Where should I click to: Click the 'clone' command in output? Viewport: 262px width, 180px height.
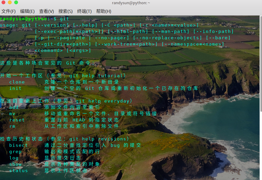(x=17, y=82)
